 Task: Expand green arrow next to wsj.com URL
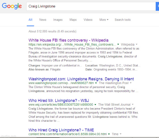tap(95, 105)
